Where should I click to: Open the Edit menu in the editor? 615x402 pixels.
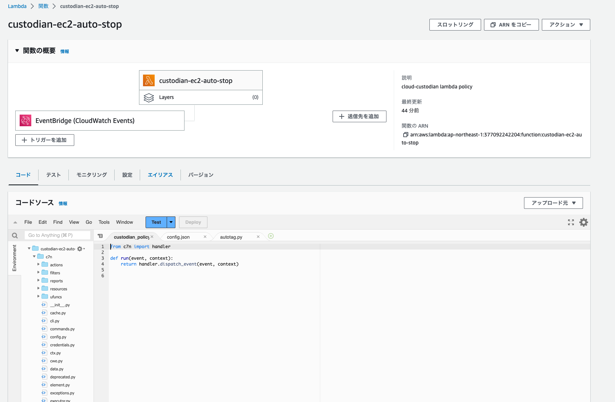tap(43, 222)
